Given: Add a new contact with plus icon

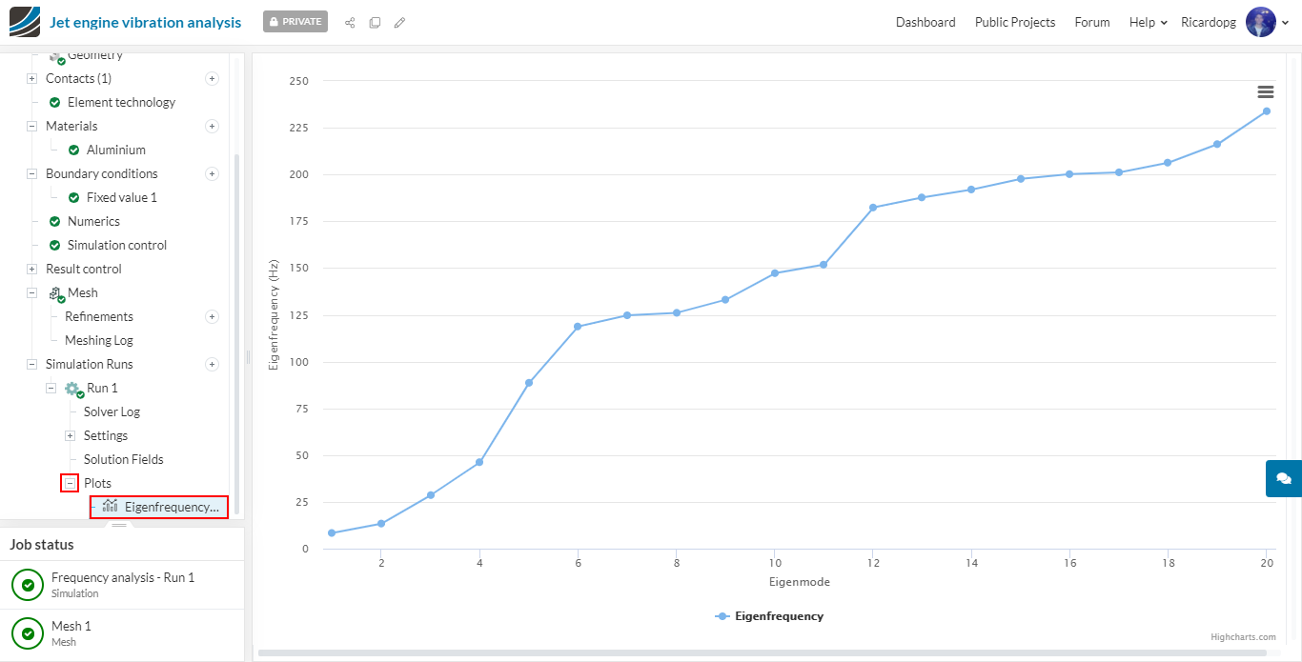Looking at the screenshot, I should point(212,78).
